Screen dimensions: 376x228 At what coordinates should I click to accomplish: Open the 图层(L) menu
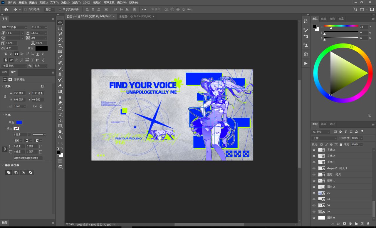(x=43, y=3)
